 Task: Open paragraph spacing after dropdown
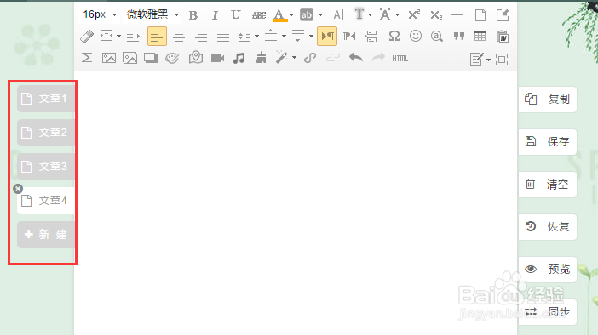coord(311,37)
